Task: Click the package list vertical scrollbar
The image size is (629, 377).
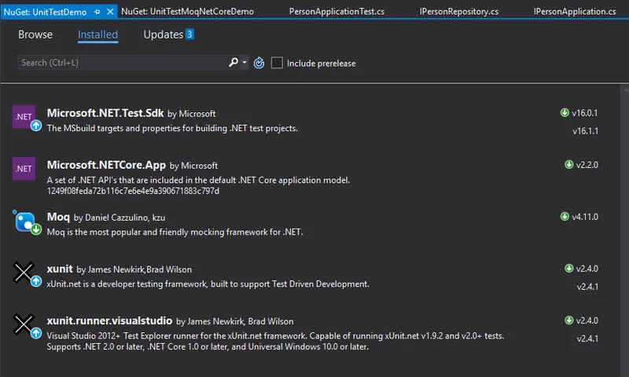Action: (x=624, y=230)
